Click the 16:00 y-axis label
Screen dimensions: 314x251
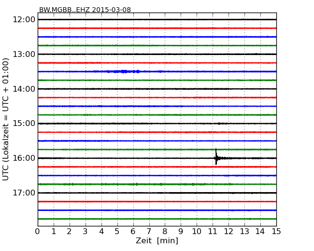24,158
